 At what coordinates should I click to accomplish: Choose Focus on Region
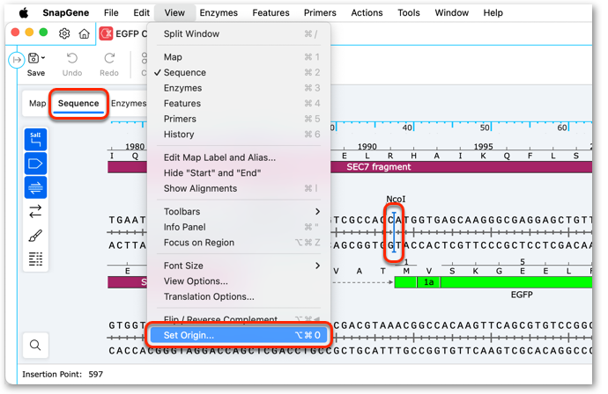tap(239, 243)
